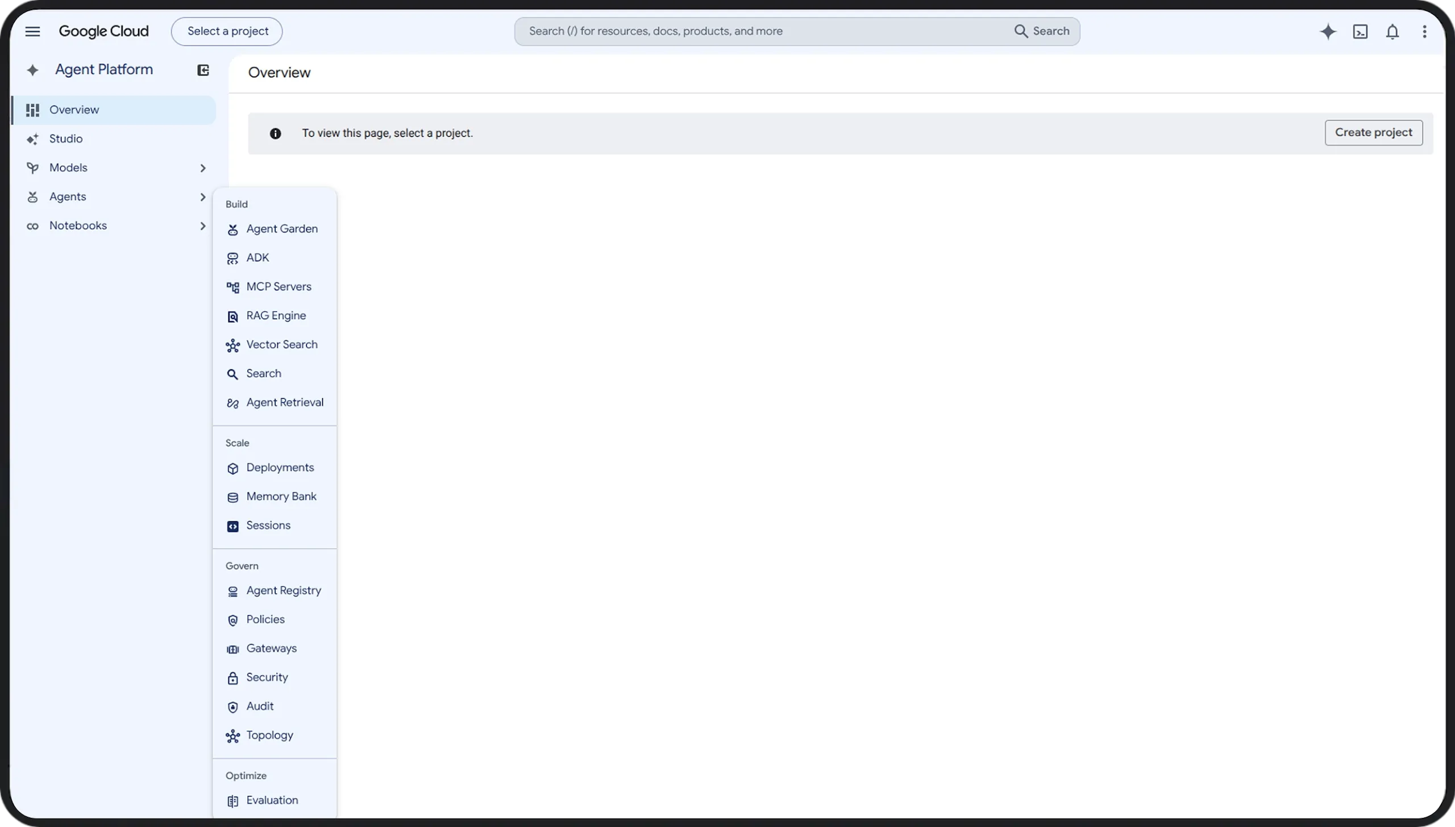Image resolution: width=1455 pixels, height=827 pixels.
Task: Open the Select a project picker
Action: click(227, 31)
